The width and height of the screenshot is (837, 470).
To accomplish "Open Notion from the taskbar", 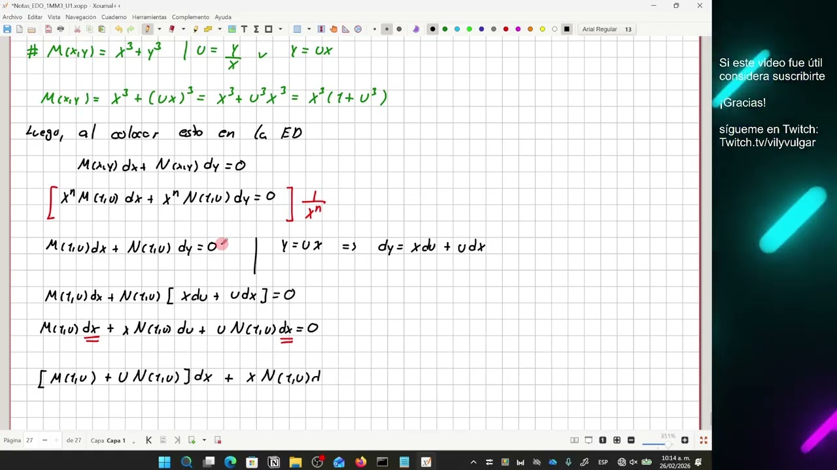I will [x=273, y=462].
